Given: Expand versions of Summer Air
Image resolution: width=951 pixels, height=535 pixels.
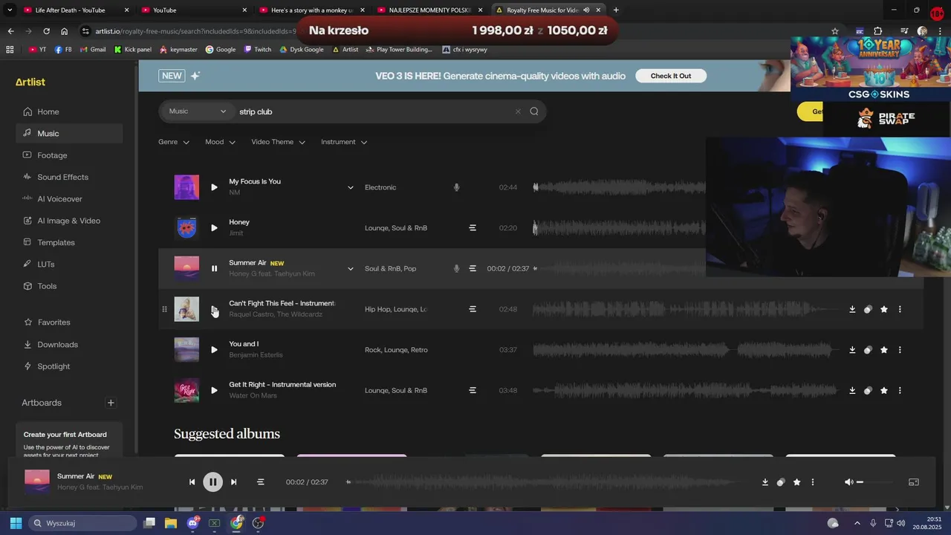Looking at the screenshot, I should point(351,268).
